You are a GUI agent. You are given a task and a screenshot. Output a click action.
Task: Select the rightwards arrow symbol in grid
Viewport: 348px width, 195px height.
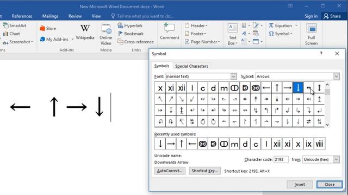tap(288, 88)
